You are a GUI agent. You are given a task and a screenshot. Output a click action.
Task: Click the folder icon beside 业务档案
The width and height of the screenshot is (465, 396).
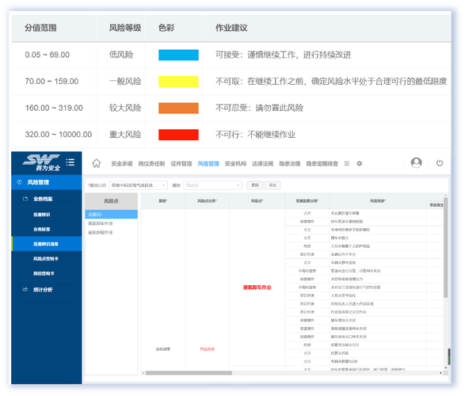coord(25,199)
